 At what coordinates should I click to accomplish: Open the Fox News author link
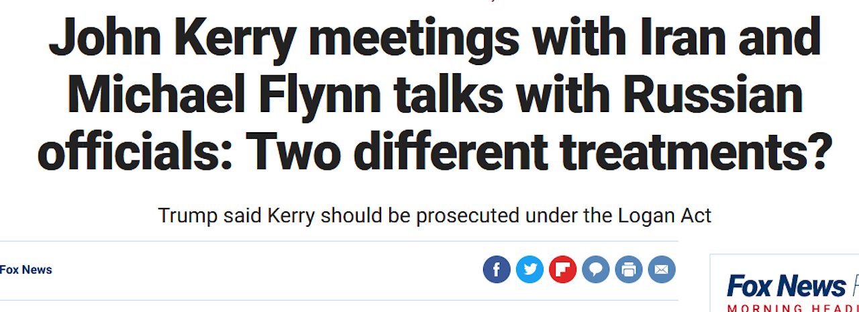(x=26, y=270)
